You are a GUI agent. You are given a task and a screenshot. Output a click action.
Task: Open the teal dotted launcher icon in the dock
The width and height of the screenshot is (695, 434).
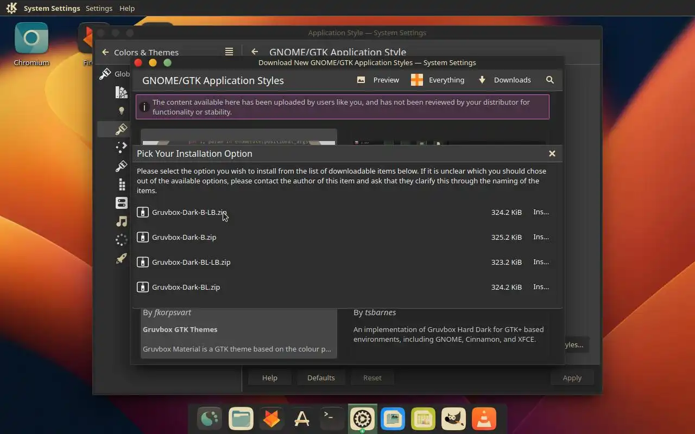pyautogui.click(x=210, y=419)
